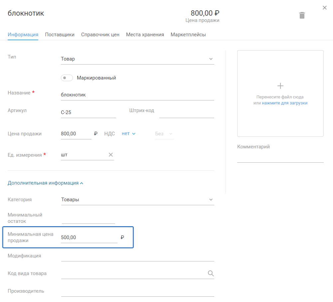This screenshot has width=333, height=302.
Task: Focus the Штрих-код input field
Action: click(x=186, y=112)
